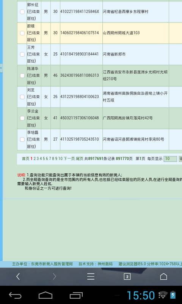Click current page 1 indicator

pyautogui.click(x=31, y=159)
